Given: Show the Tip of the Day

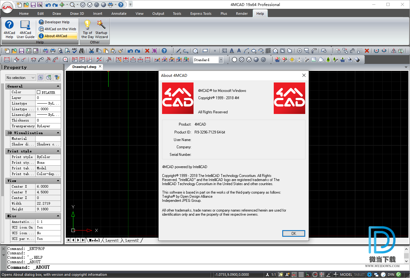Looking at the screenshot, I should [x=87, y=29].
